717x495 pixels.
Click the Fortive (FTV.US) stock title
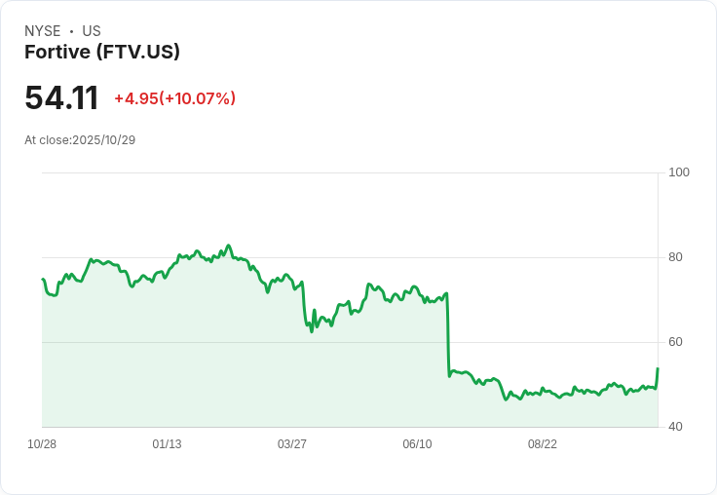click(x=102, y=53)
